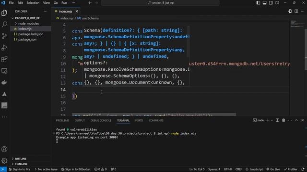The image size is (307, 172).
Task: Close the terminal panel
Action: pos(303,120)
